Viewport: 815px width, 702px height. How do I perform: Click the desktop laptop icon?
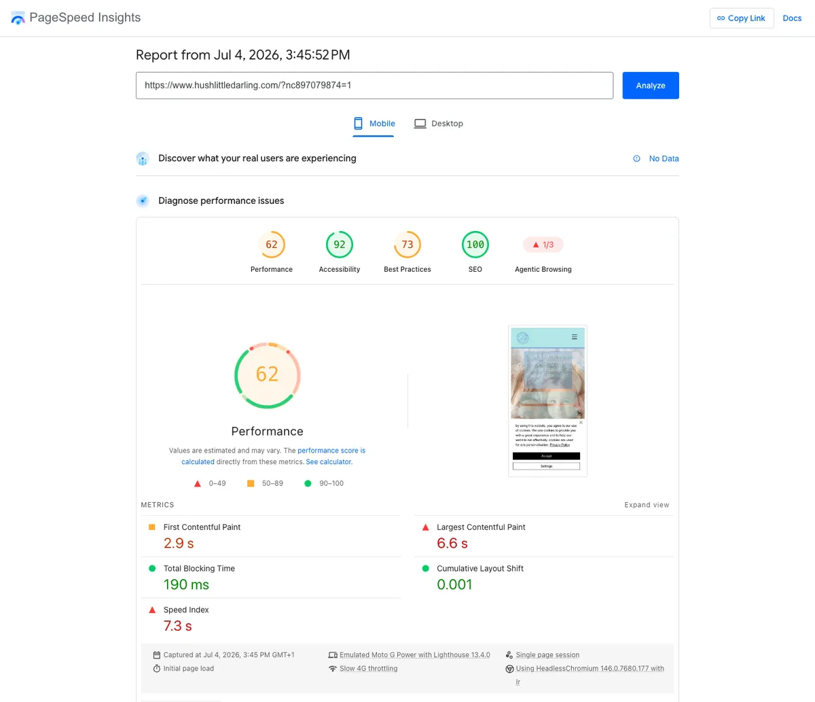tap(420, 124)
